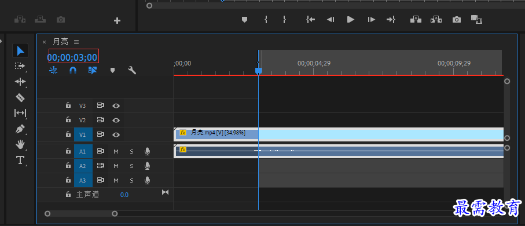Step back one frame
Screen dimensions: 525x226
pyautogui.click(x=331, y=20)
